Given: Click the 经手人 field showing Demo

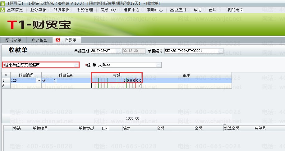Looking at the screenshot, I should 129,65.
